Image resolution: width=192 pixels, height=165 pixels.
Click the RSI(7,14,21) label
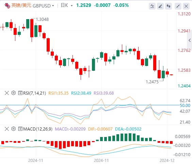click(x=34, y=93)
